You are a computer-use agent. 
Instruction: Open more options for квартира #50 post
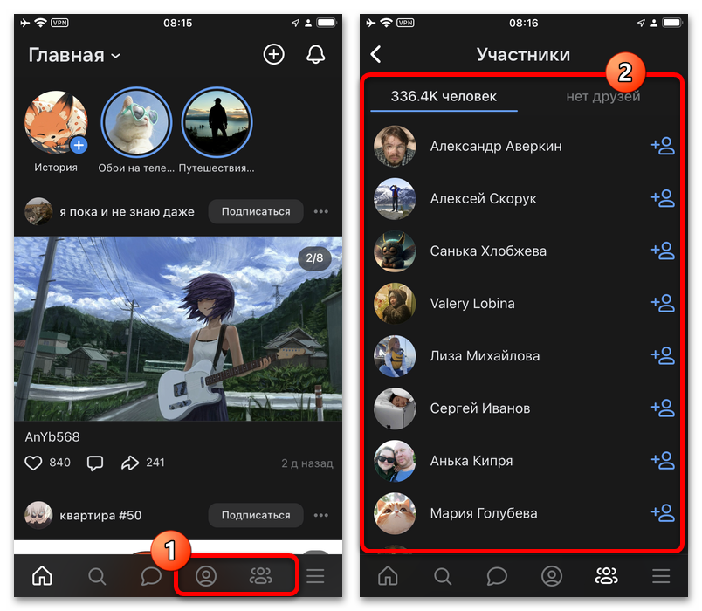coord(321,515)
